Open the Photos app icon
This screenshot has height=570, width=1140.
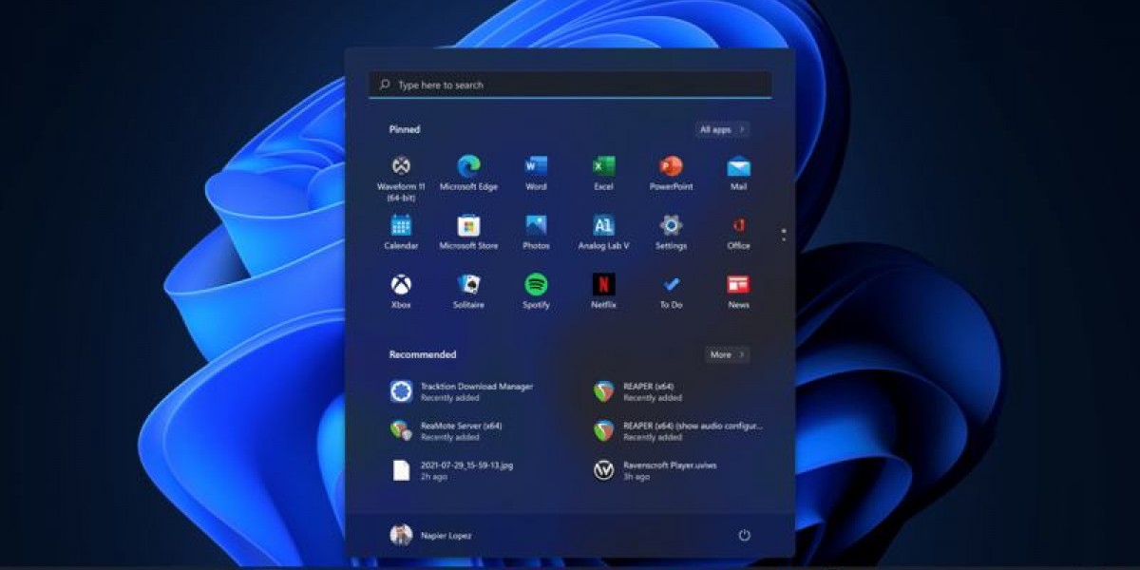pos(536,225)
